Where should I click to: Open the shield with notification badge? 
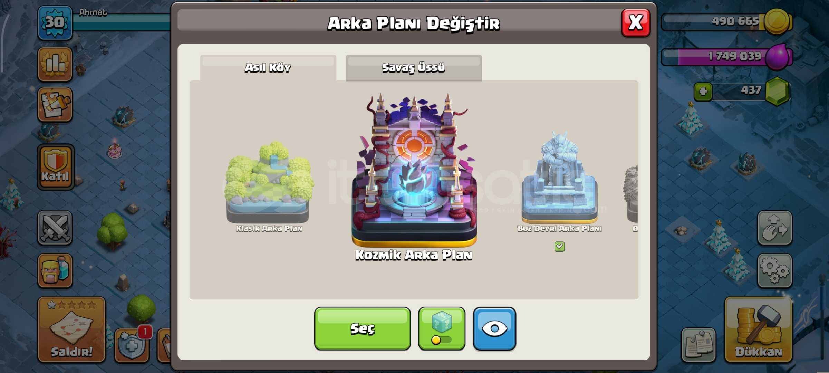pyautogui.click(x=132, y=345)
